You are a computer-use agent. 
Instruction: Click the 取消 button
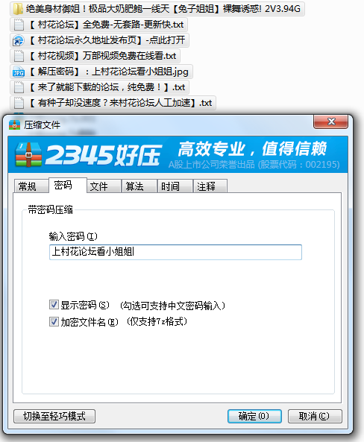click(x=315, y=416)
